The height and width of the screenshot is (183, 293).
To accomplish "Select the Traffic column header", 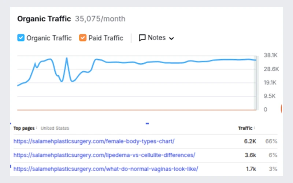I will click(245, 128).
